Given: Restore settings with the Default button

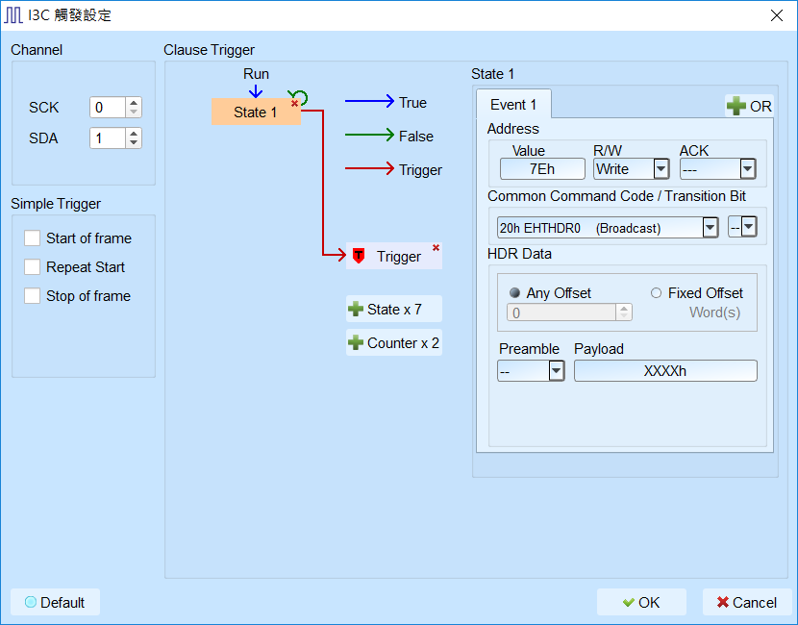Looking at the screenshot, I should (x=55, y=602).
